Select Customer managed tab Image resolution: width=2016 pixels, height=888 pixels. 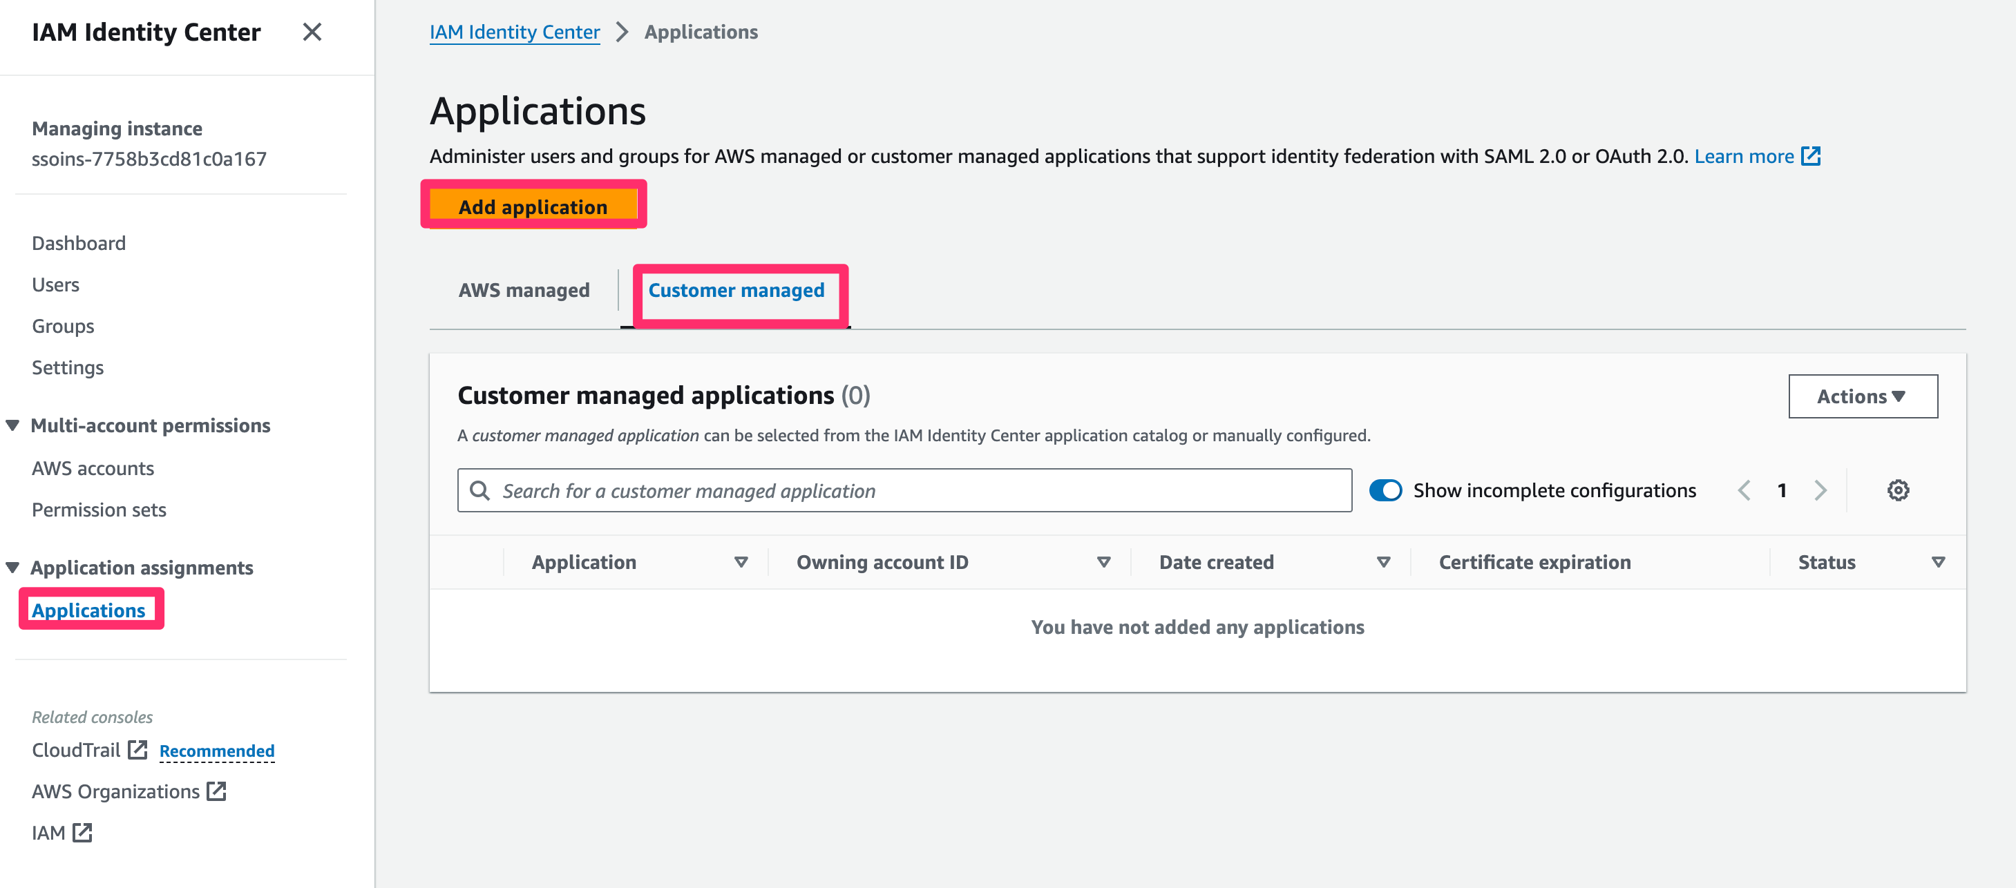coord(736,290)
